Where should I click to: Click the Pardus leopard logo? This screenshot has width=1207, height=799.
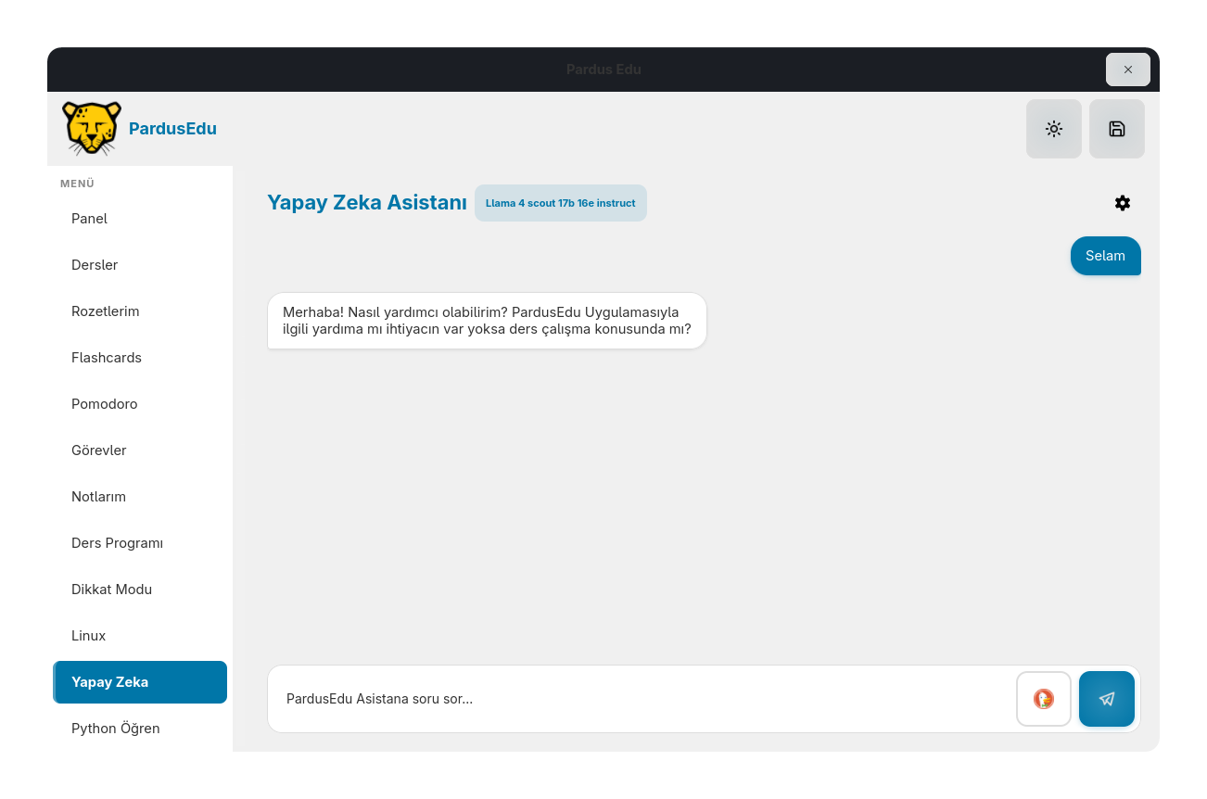point(92,129)
